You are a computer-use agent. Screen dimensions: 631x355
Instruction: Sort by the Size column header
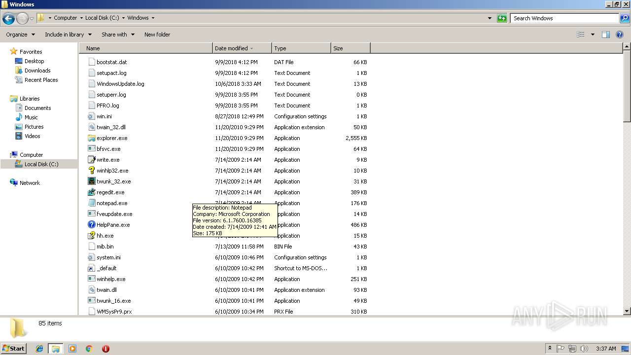point(351,48)
